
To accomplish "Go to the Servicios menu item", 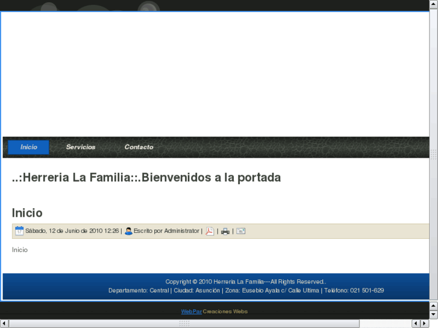I will (81, 147).
